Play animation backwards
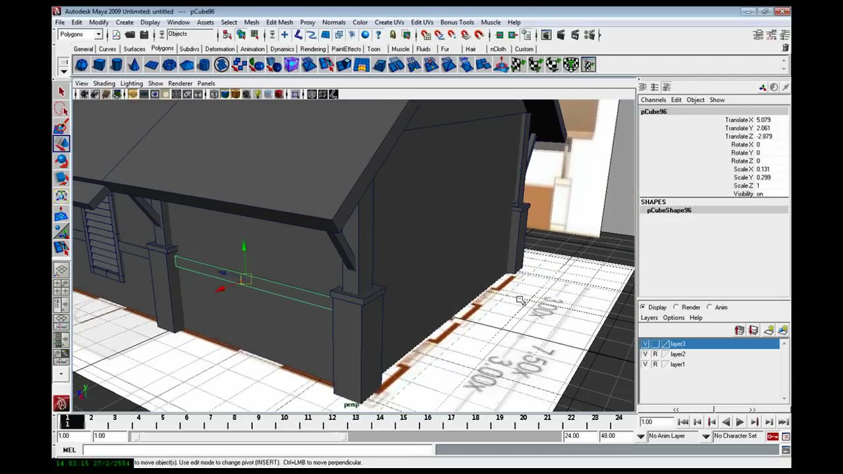The image size is (843, 474). tap(726, 423)
